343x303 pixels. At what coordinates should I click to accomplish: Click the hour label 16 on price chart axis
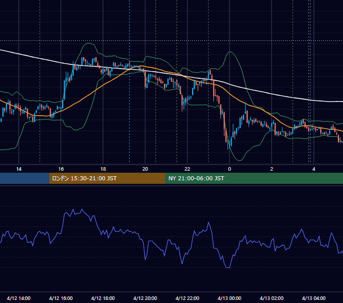point(61,169)
